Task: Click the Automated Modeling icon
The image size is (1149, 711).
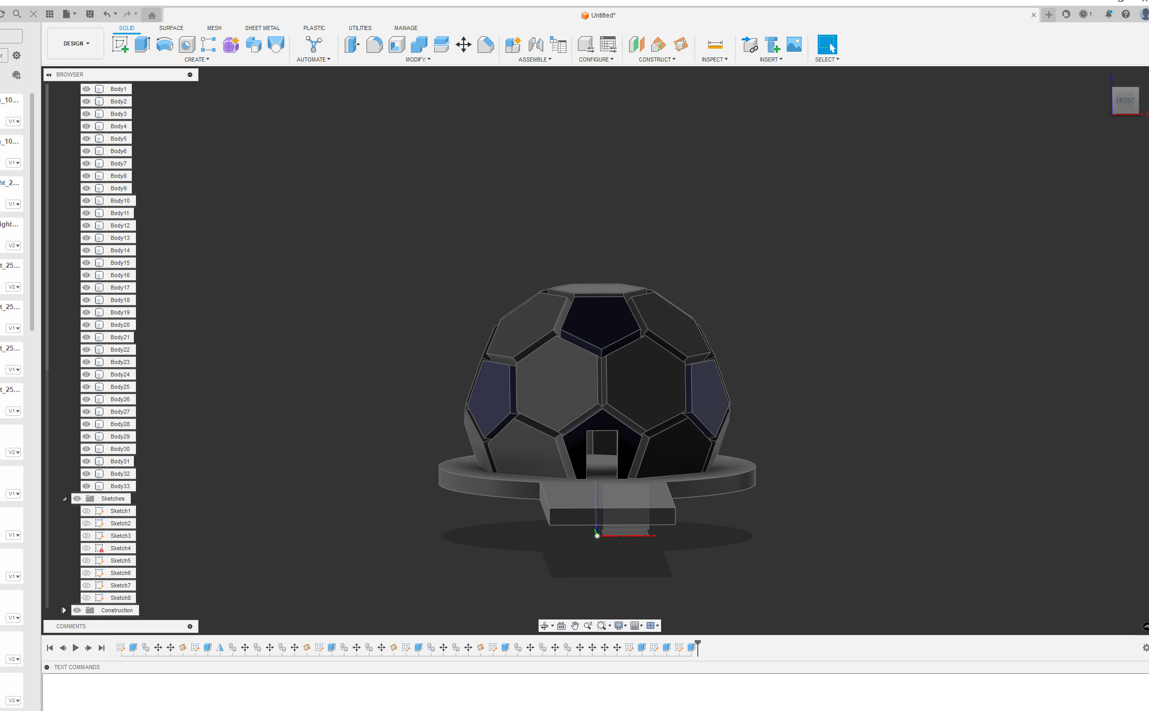Action: 313,44
